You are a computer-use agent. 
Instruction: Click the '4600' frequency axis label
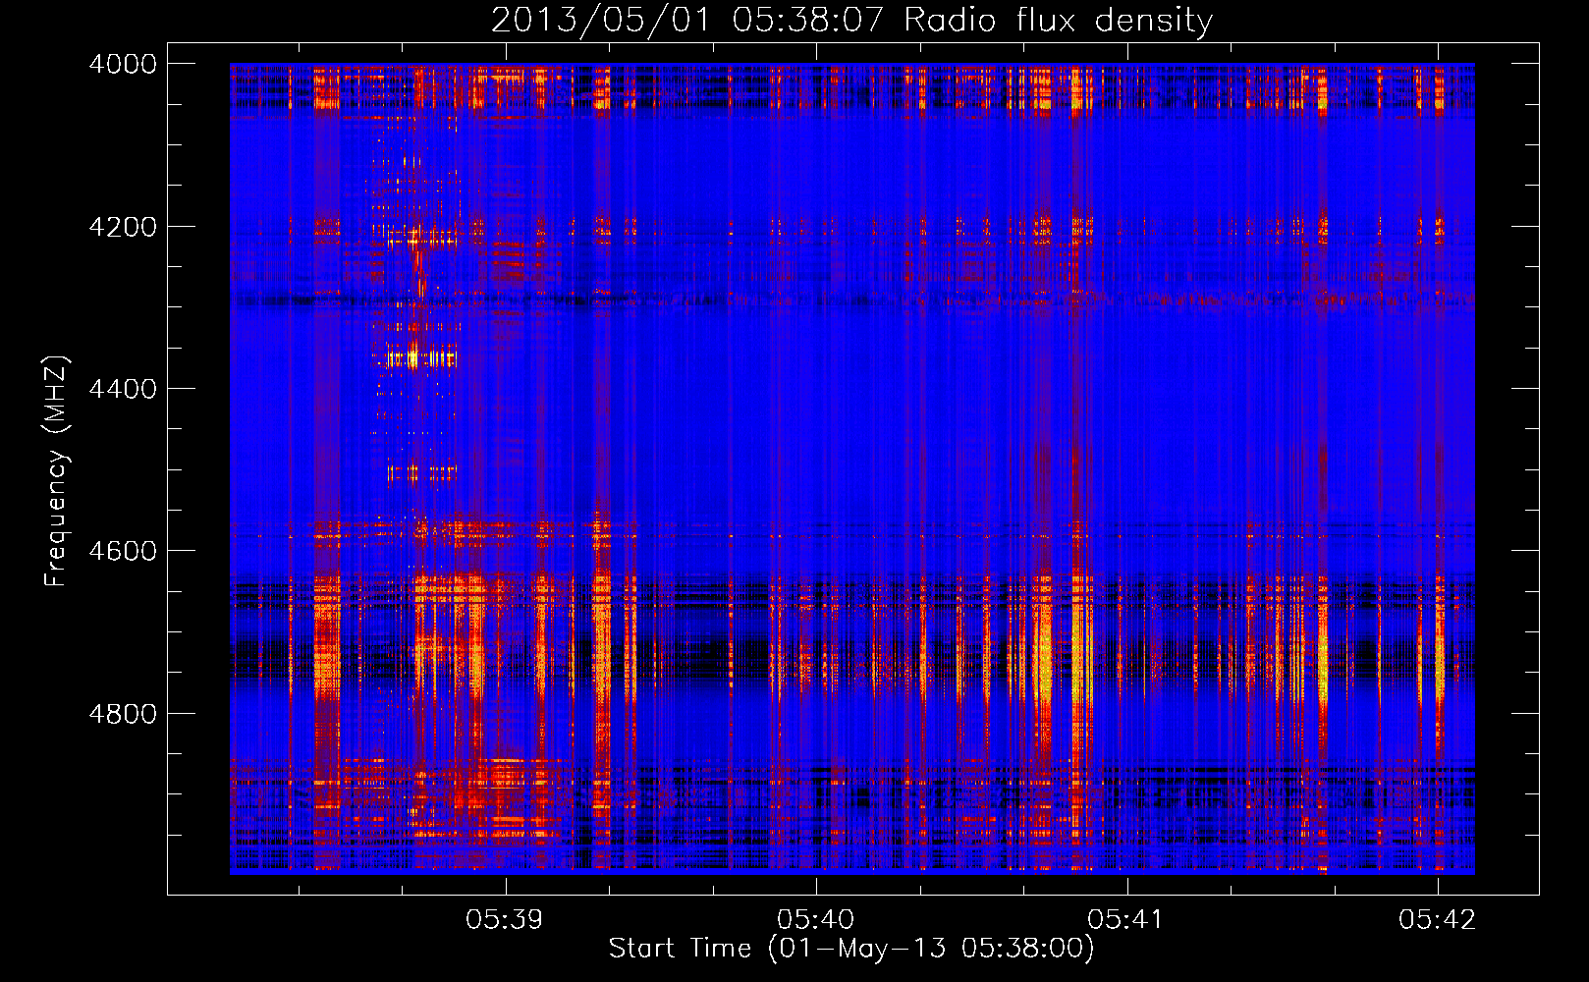(x=123, y=551)
